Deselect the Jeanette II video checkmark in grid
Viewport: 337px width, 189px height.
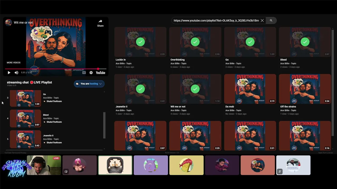(140, 89)
